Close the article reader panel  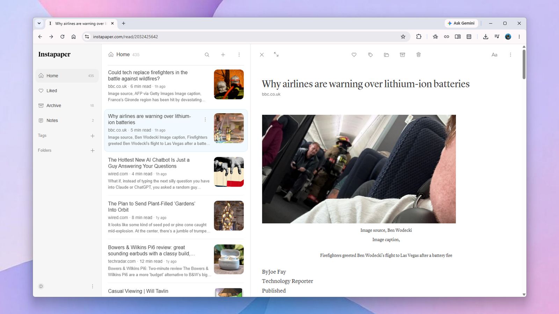click(x=262, y=55)
